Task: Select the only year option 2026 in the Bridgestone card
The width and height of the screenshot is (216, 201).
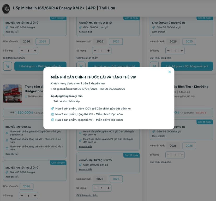Action: 26,186
